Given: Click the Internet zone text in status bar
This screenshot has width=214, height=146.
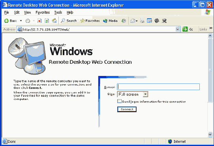Looking at the screenshot, I should [x=180, y=142].
